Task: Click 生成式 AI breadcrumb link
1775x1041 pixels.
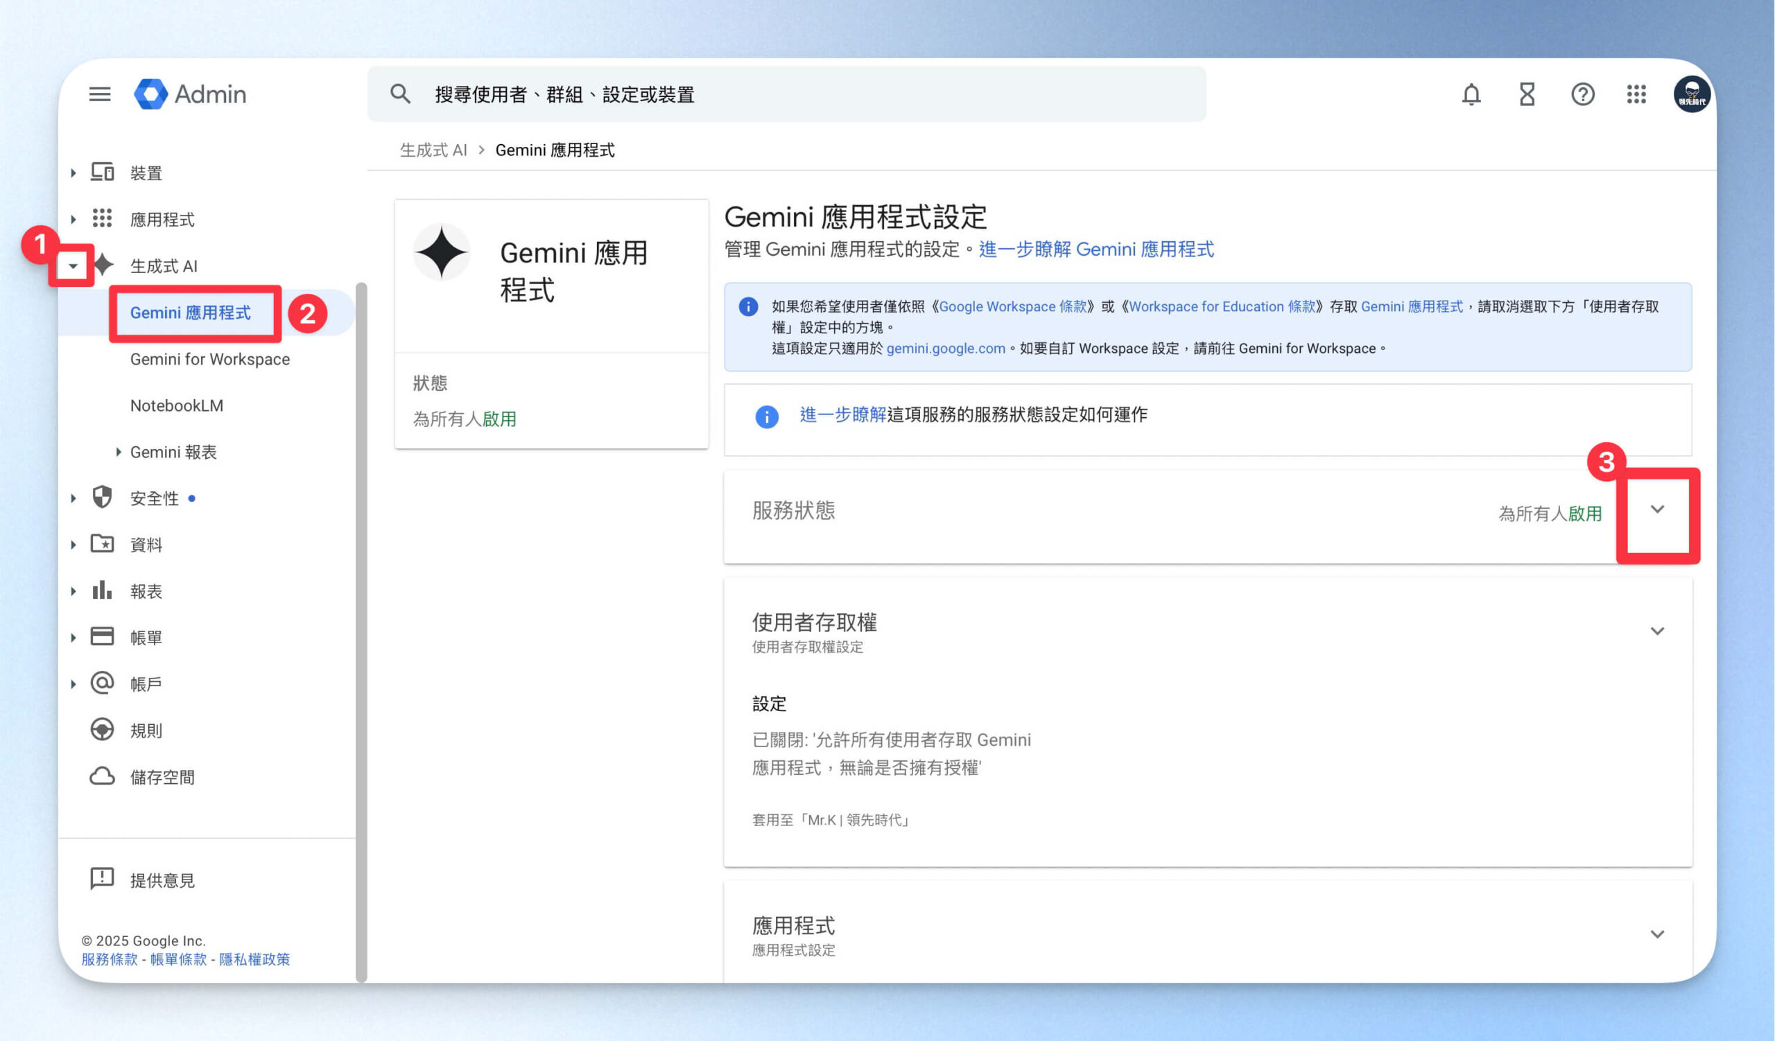Action: [433, 150]
